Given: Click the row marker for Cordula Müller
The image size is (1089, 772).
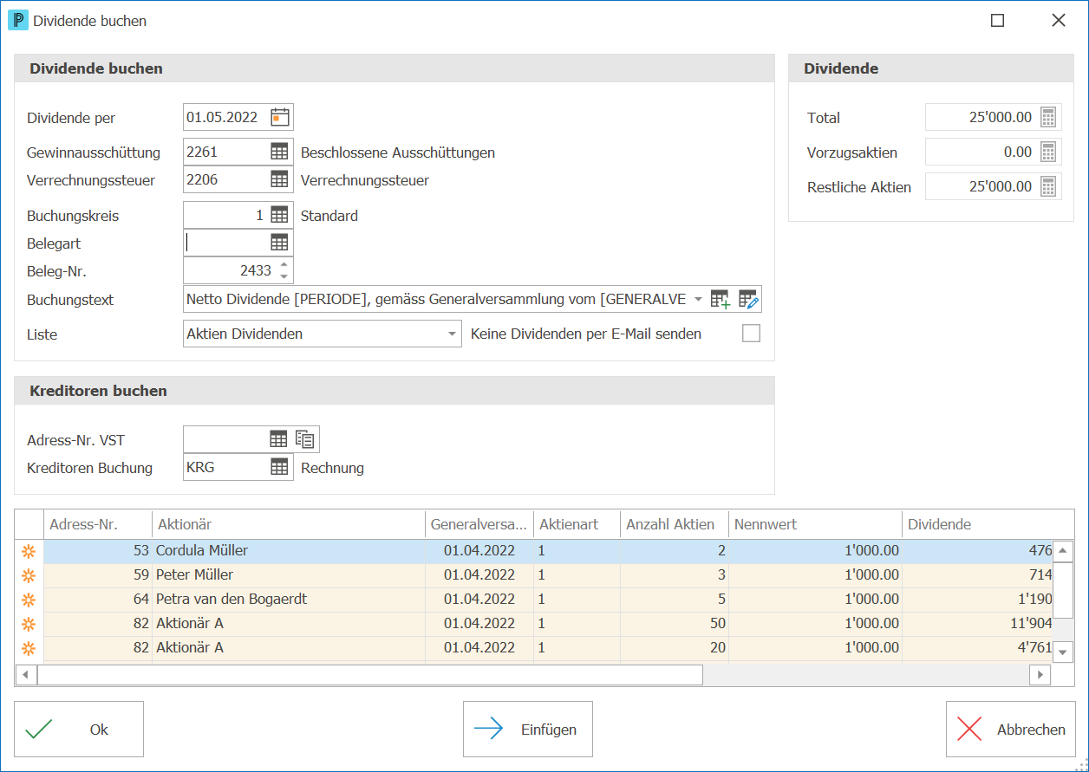Looking at the screenshot, I should point(29,551).
